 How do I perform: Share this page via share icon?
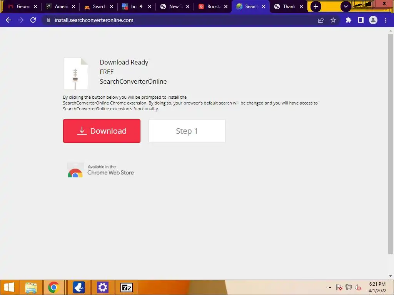pyautogui.click(x=321, y=20)
